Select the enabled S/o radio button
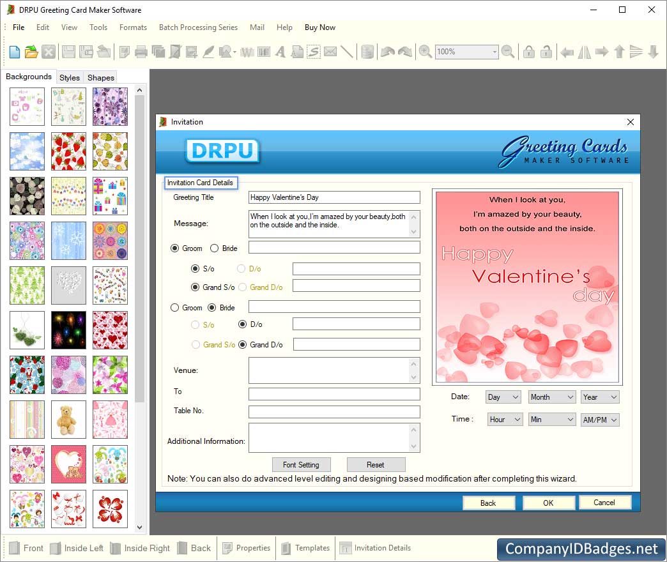The height and width of the screenshot is (562, 667). [x=195, y=269]
